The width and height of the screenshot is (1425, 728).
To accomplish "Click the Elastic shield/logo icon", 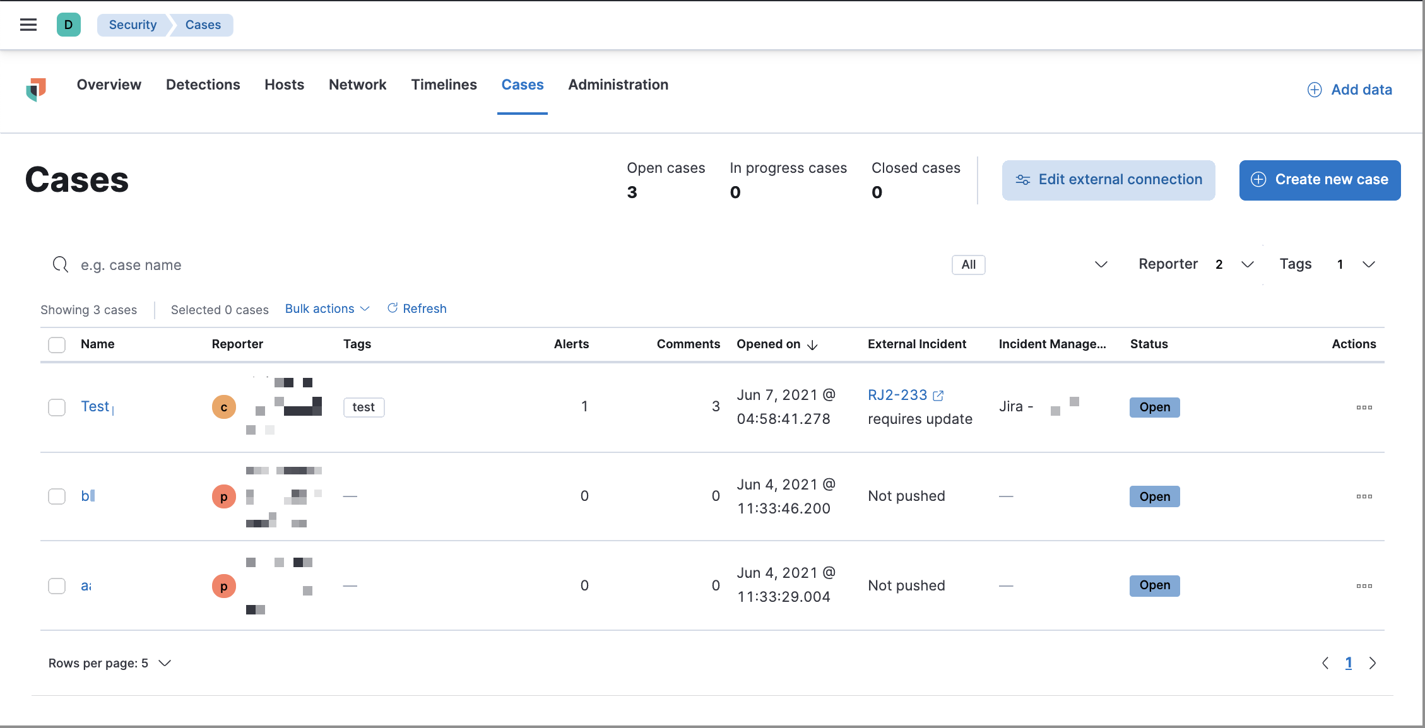I will pyautogui.click(x=37, y=88).
